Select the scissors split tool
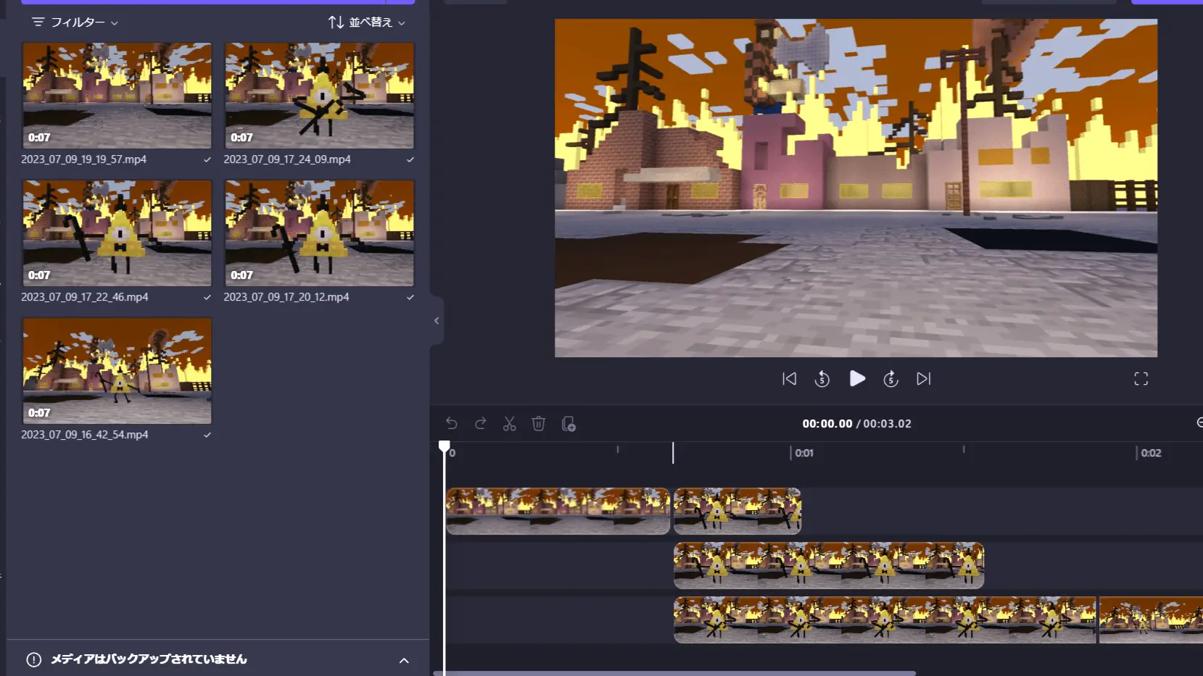1203x676 pixels. tap(510, 424)
